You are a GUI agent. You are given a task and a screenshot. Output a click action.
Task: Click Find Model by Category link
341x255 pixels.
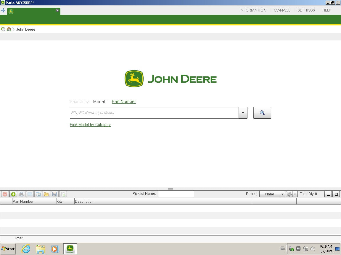[90, 125]
